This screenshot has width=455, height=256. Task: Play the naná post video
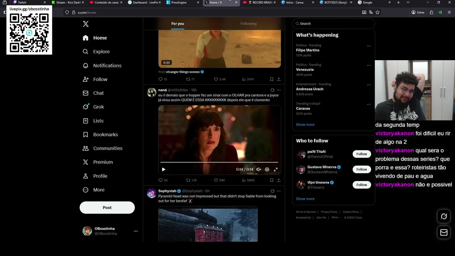click(164, 170)
